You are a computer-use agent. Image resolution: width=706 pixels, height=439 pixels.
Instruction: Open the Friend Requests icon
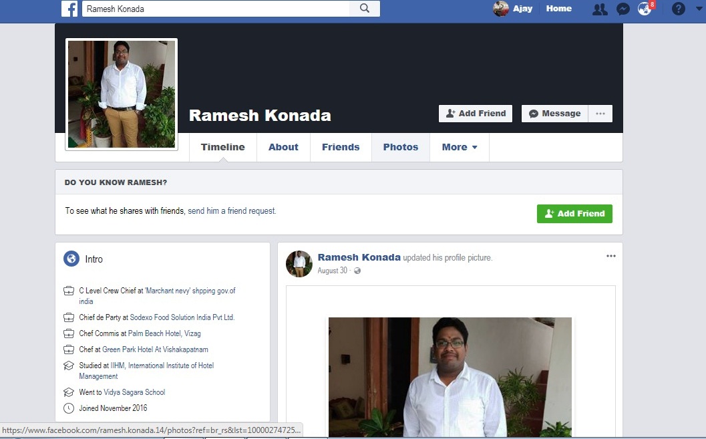[x=600, y=9]
